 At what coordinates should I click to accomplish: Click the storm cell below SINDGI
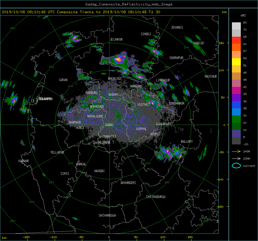[x=155, y=51]
